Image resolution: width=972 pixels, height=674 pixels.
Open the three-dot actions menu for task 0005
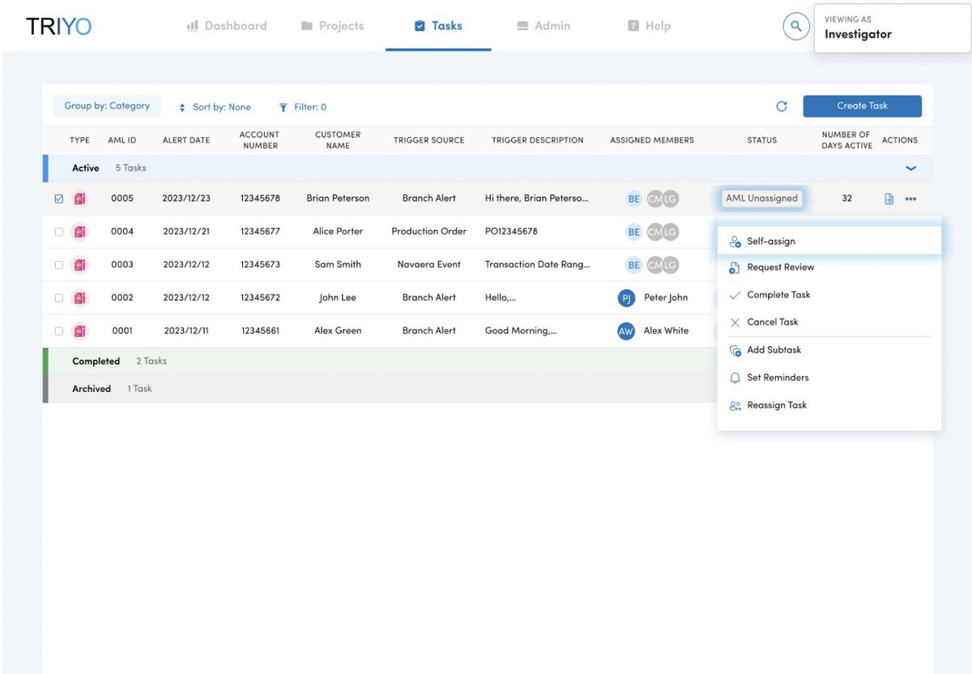click(910, 198)
